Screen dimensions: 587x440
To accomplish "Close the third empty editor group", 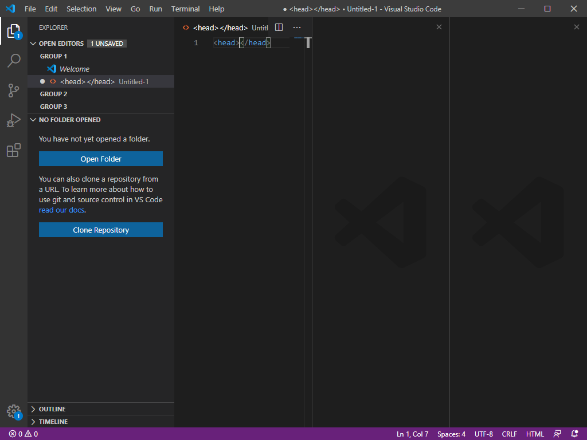I will pos(577,27).
